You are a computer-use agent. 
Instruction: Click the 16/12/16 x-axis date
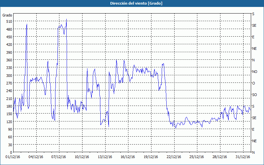[x=128, y=157]
